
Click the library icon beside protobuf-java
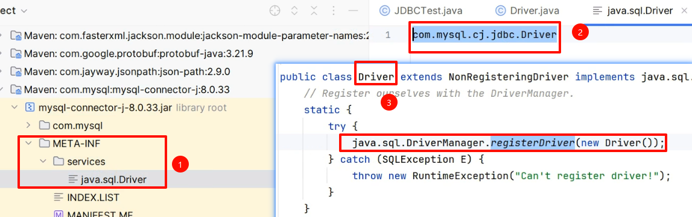coord(16,53)
